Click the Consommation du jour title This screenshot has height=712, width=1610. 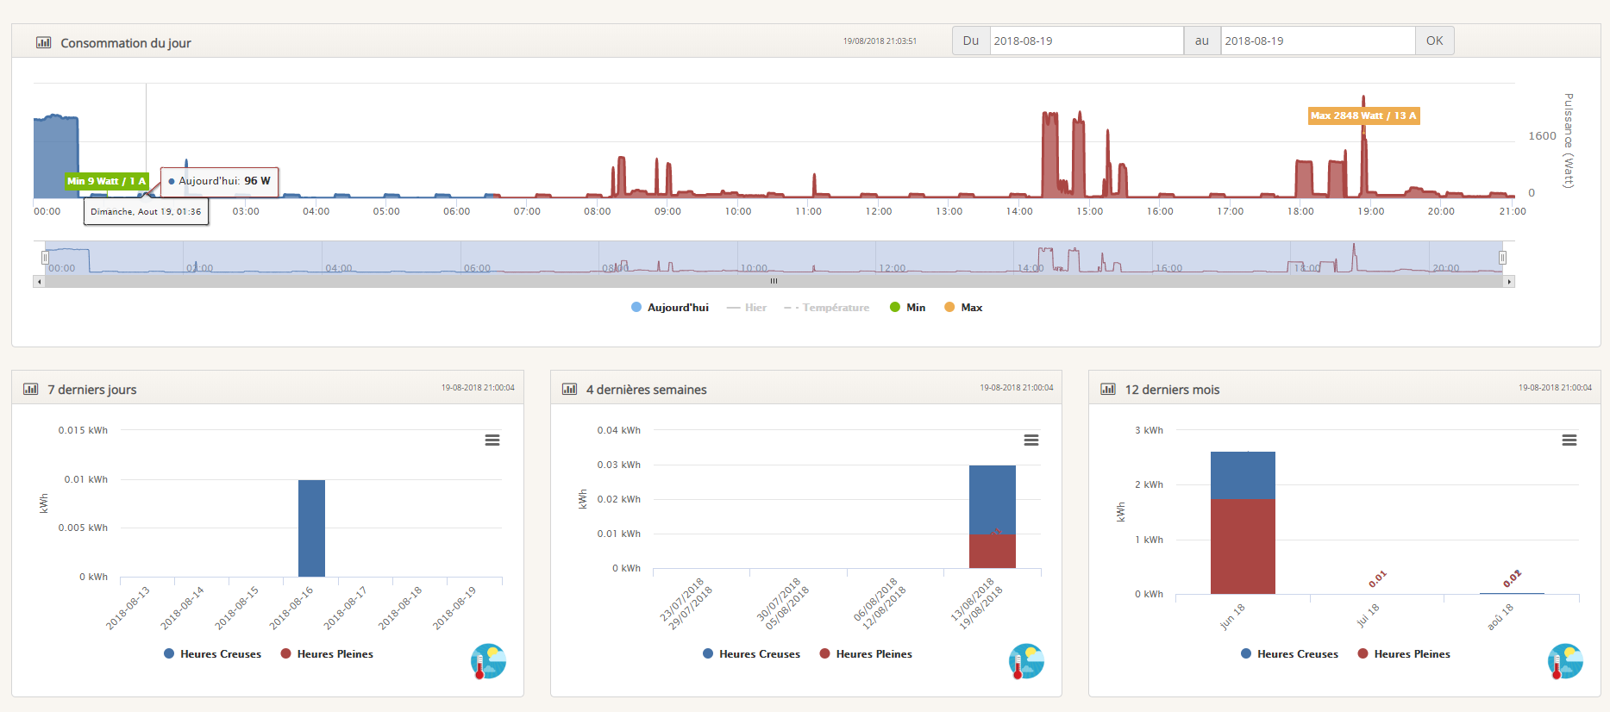point(126,43)
